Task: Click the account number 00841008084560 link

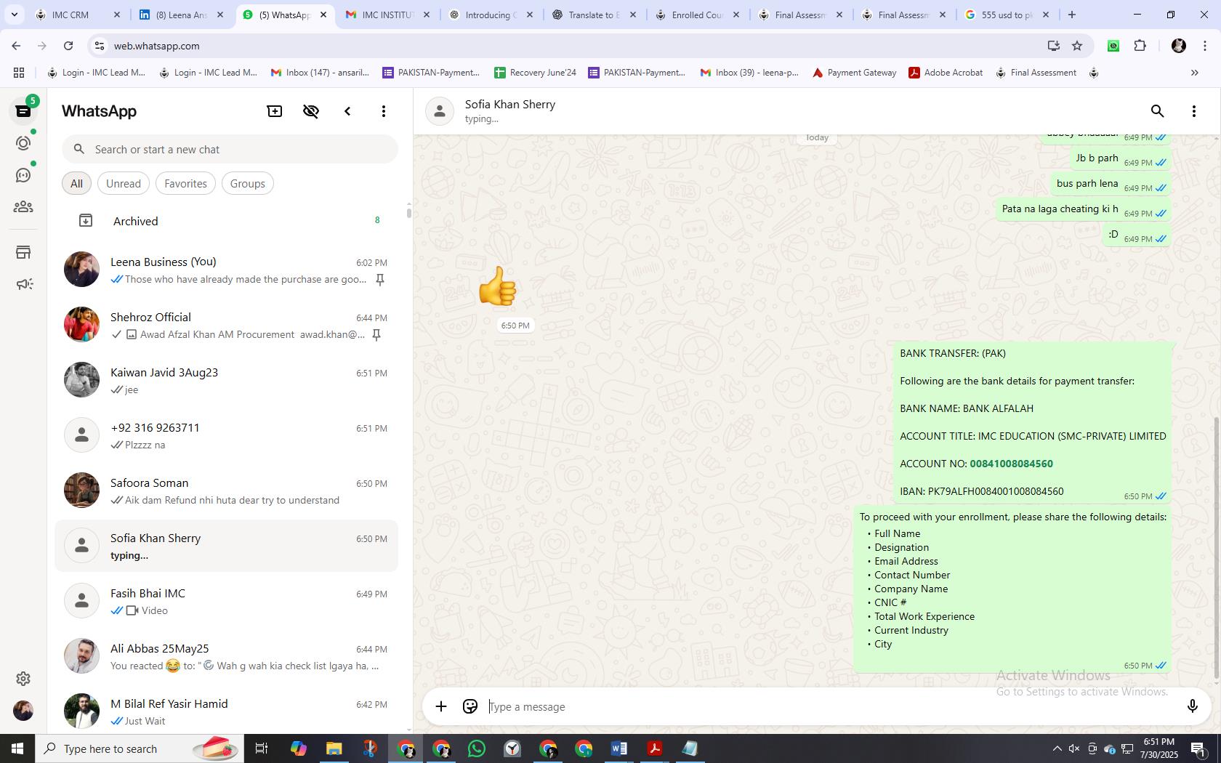Action: tap(1011, 464)
